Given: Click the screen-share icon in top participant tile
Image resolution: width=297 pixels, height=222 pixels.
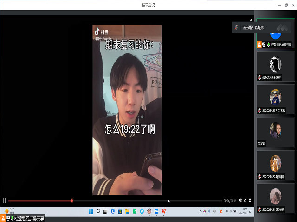Looking at the screenshot, I should coord(264,44).
